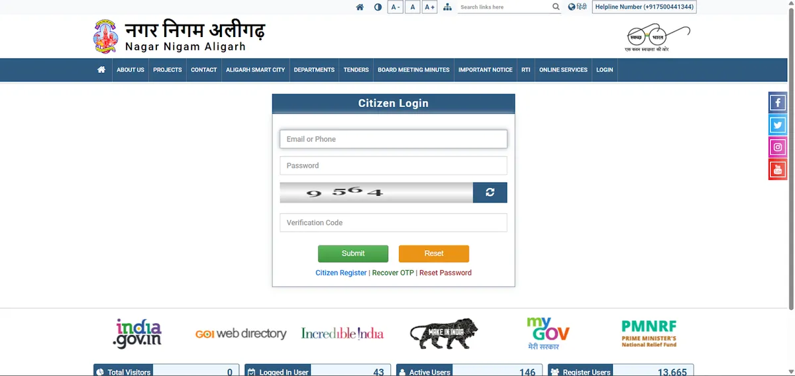This screenshot has width=795, height=376.
Task: Refresh the captcha image
Action: tap(490, 193)
